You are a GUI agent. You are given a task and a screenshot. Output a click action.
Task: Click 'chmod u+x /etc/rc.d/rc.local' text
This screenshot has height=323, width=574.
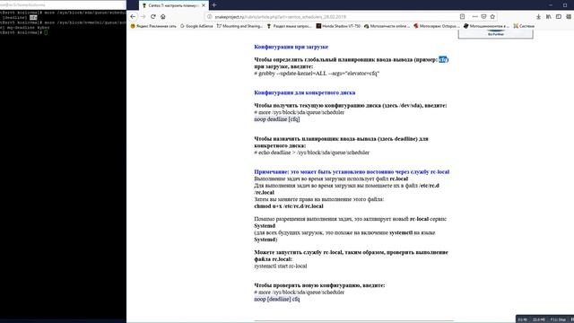[289, 206]
